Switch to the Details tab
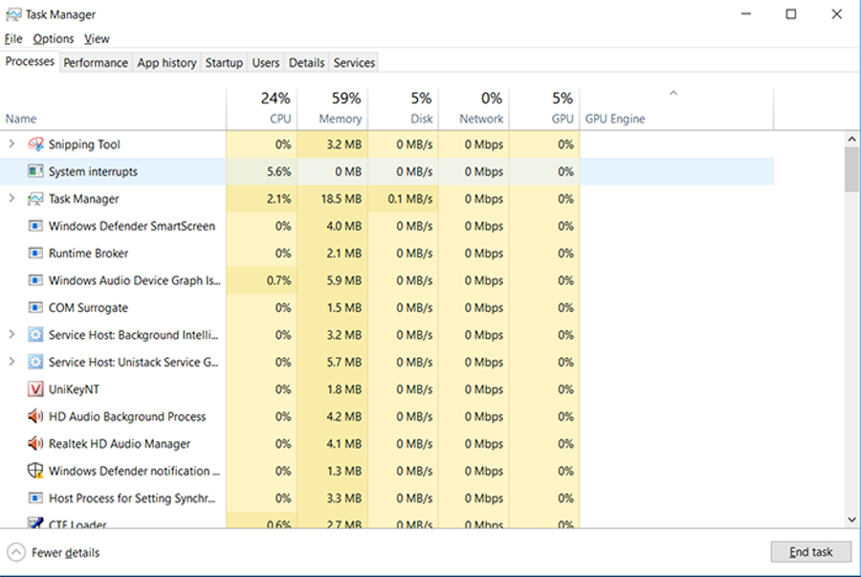Screen dimensions: 861x577 point(306,62)
